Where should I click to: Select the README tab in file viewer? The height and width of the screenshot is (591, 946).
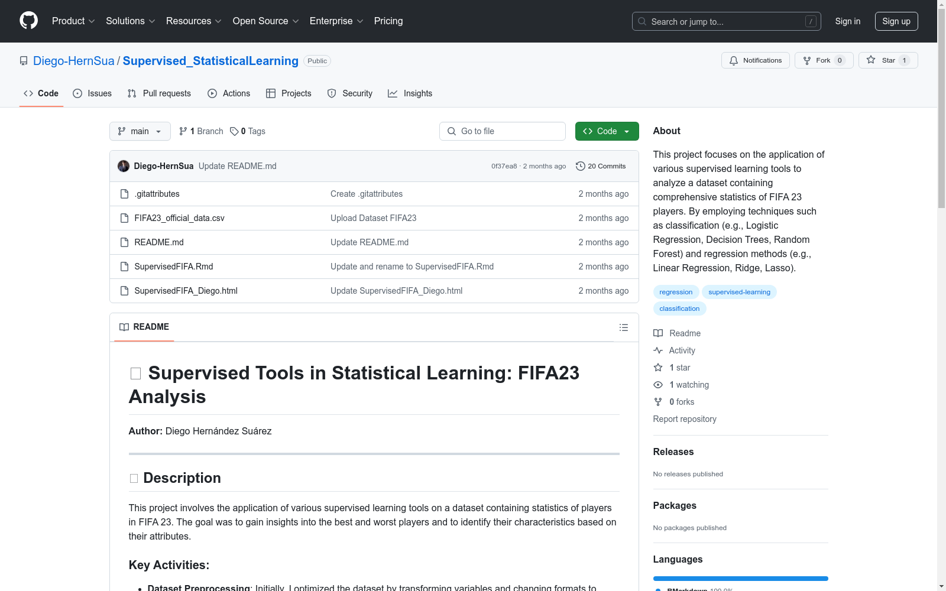(x=144, y=327)
